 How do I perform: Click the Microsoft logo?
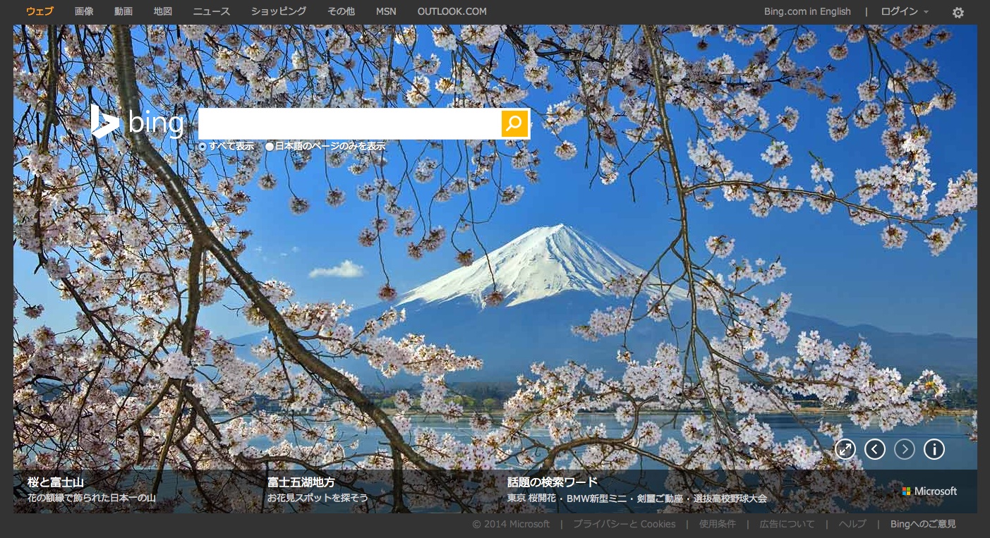tap(929, 491)
